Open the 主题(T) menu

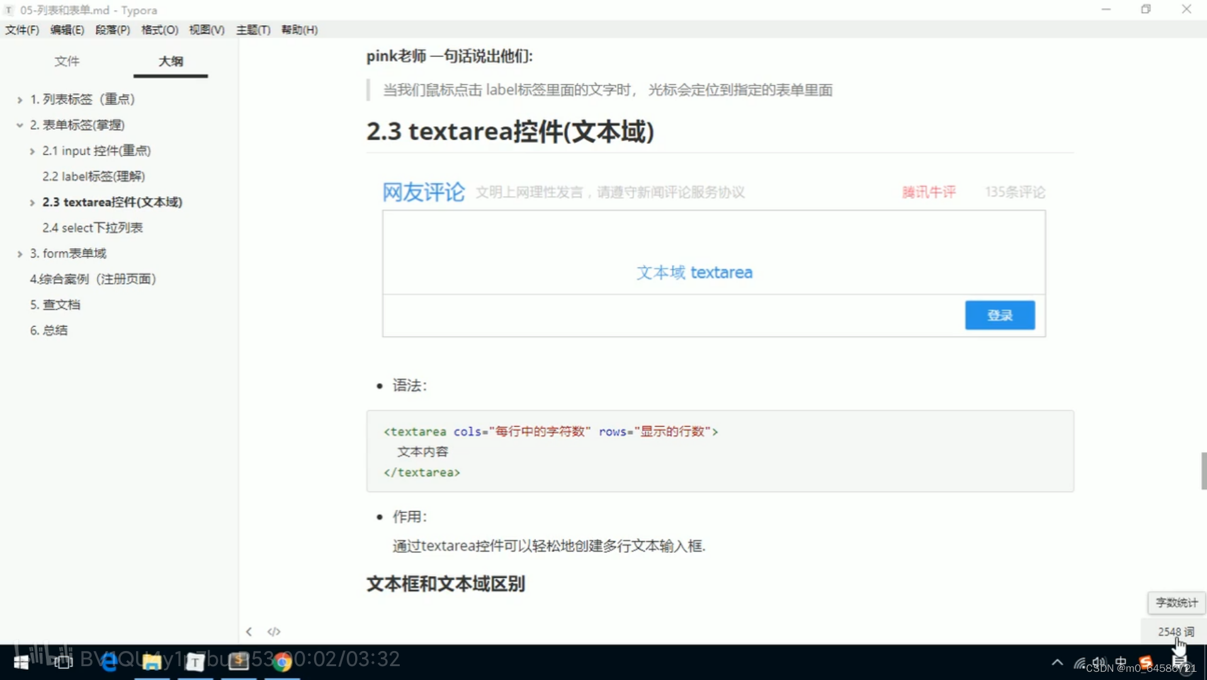click(x=253, y=30)
